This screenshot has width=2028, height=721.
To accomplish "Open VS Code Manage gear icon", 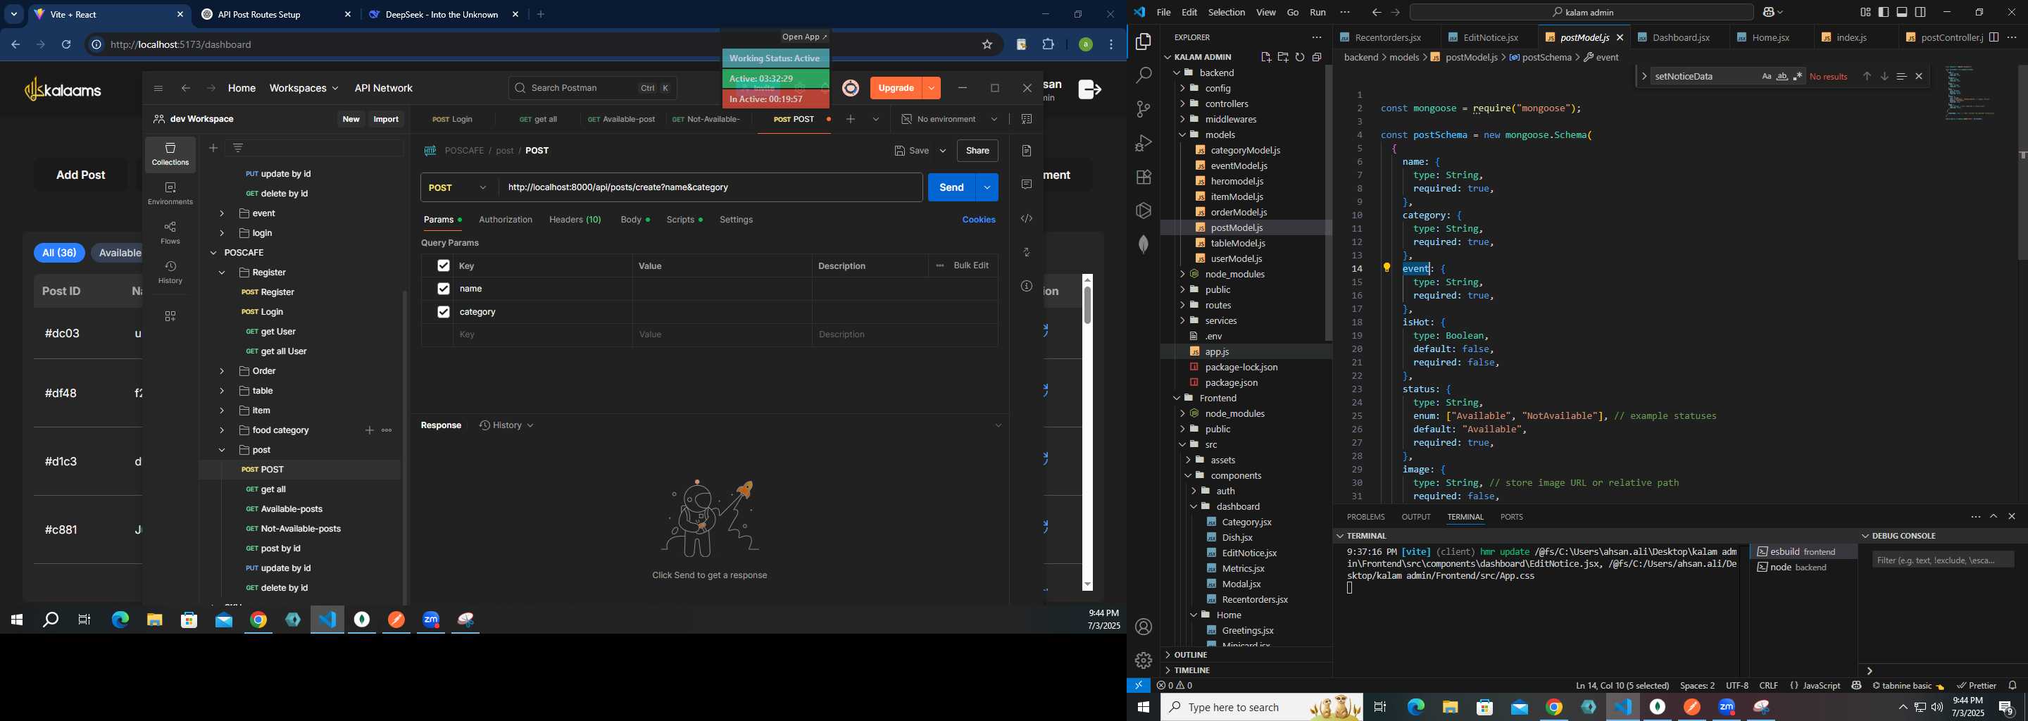I will (x=1143, y=660).
